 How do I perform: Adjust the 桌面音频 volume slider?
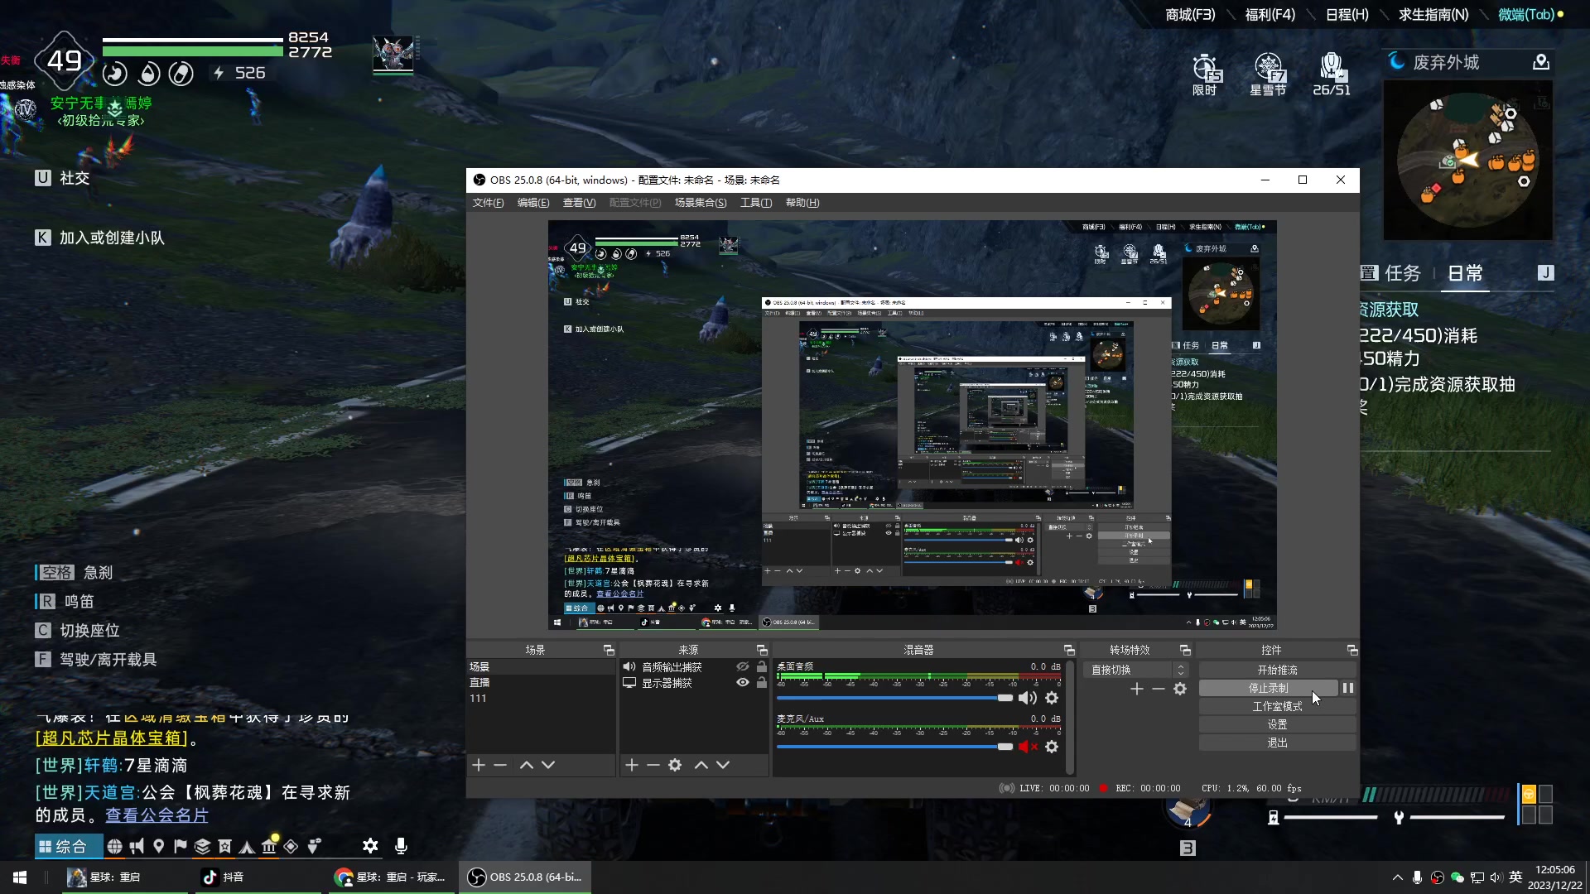(894, 698)
